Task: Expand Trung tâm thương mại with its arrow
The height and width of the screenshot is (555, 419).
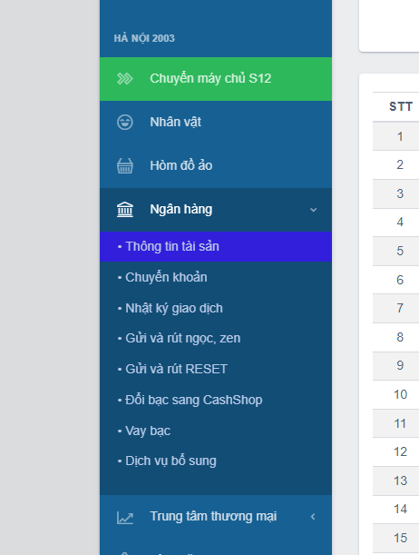Action: 313,517
